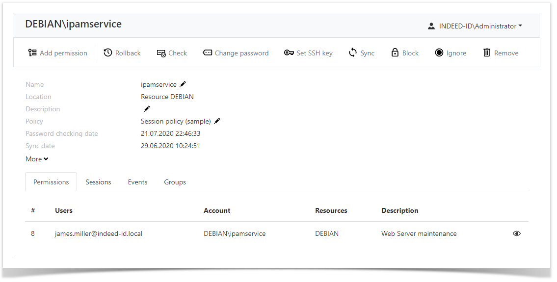Click the Sync arrows icon

point(352,53)
